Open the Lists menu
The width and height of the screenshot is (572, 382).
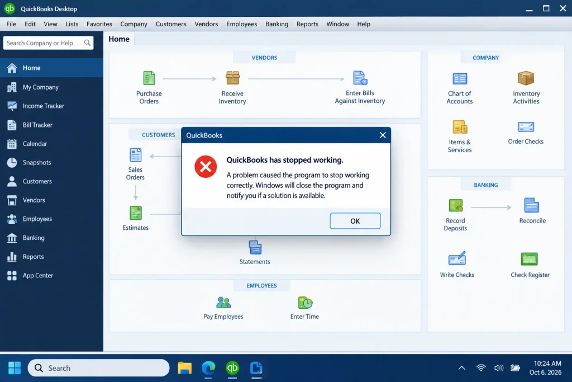[72, 24]
